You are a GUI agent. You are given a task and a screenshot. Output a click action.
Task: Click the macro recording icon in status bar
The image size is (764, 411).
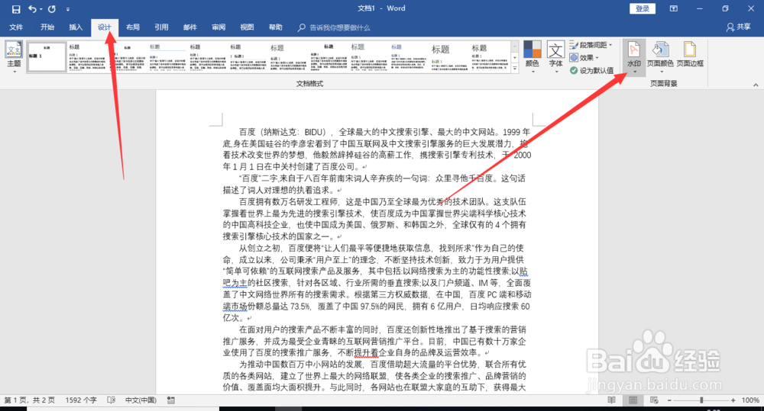[x=171, y=400]
